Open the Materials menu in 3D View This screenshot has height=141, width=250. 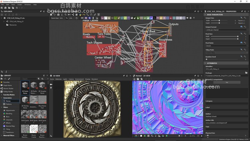58,79
